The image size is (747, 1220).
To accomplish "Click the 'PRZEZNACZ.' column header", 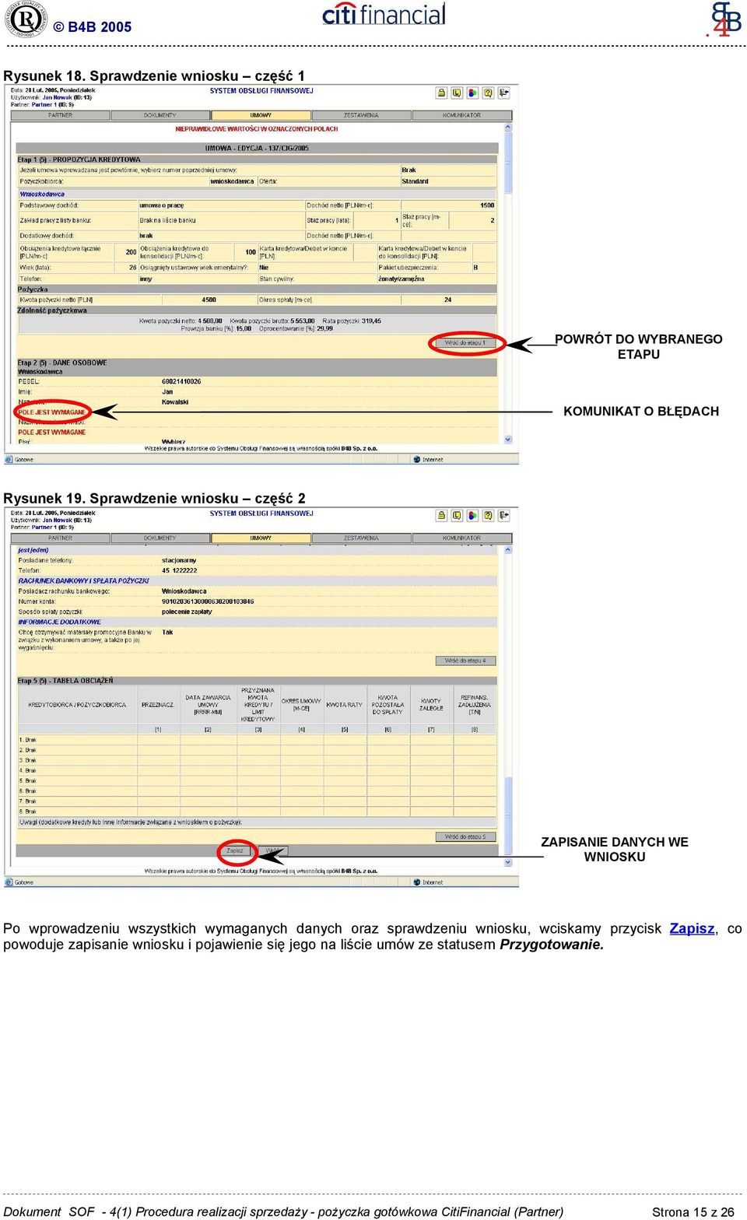I will pyautogui.click(x=158, y=705).
